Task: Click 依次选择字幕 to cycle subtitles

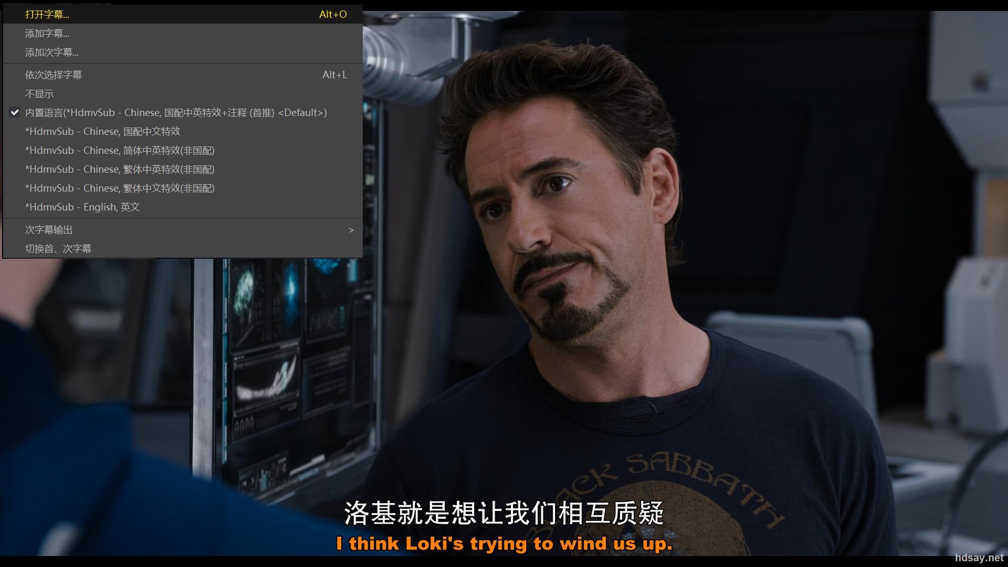Action: (183, 75)
